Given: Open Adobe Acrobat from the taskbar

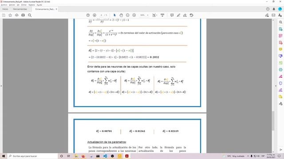Looking at the screenshot, I should pyautogui.click(x=127, y=156).
